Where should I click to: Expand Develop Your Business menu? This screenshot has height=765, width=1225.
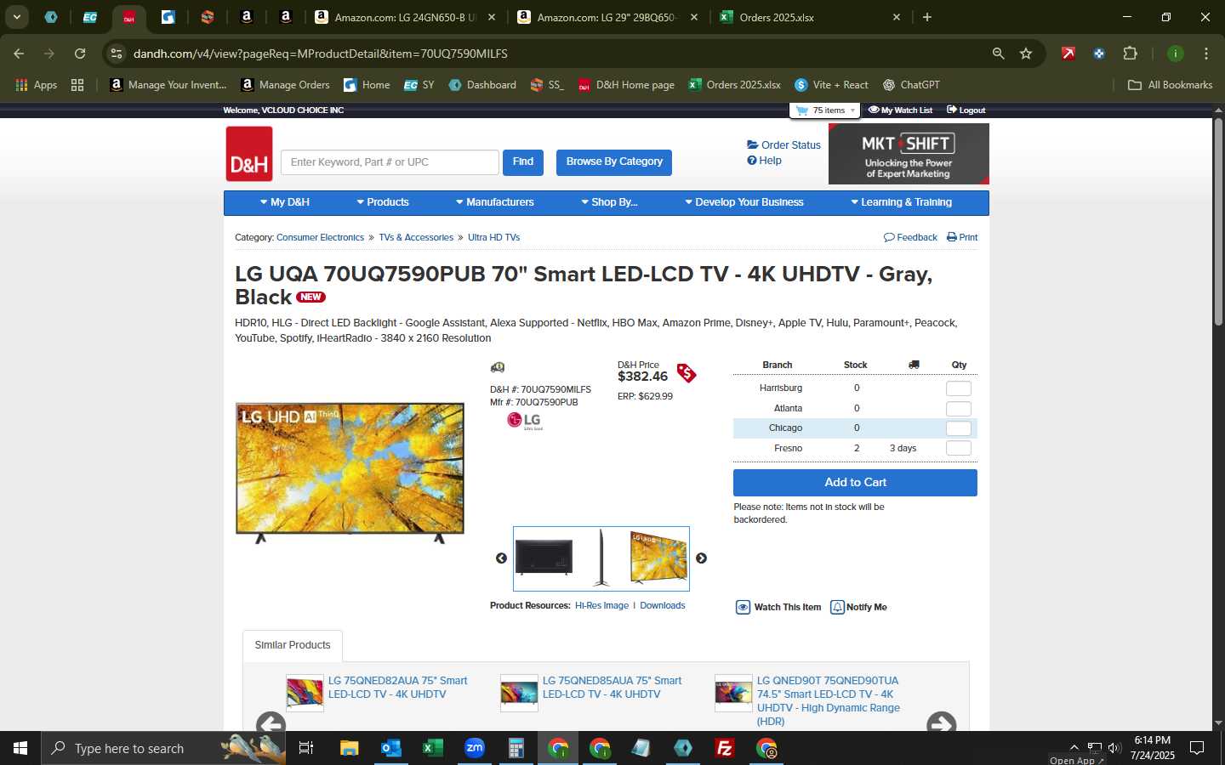[744, 202]
